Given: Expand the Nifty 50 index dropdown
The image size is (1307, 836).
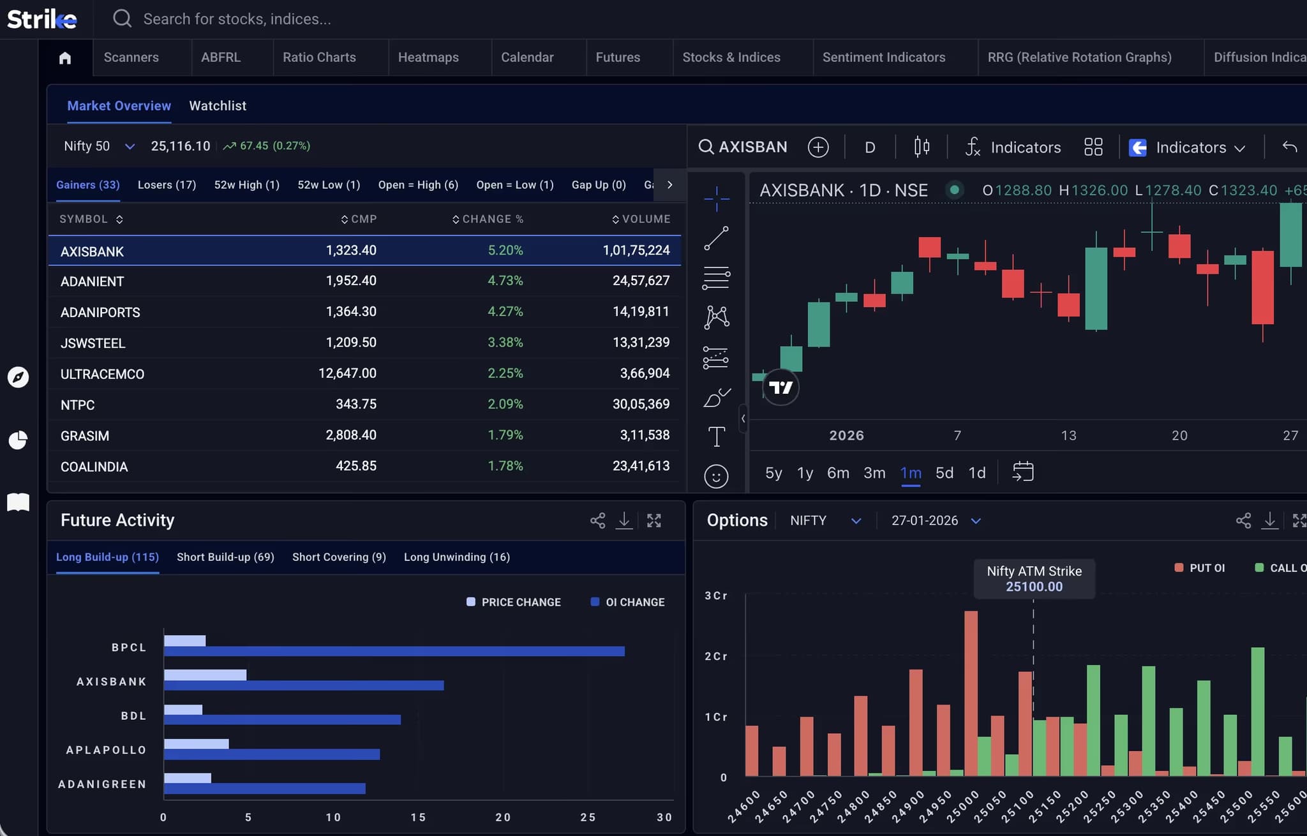Looking at the screenshot, I should point(130,146).
